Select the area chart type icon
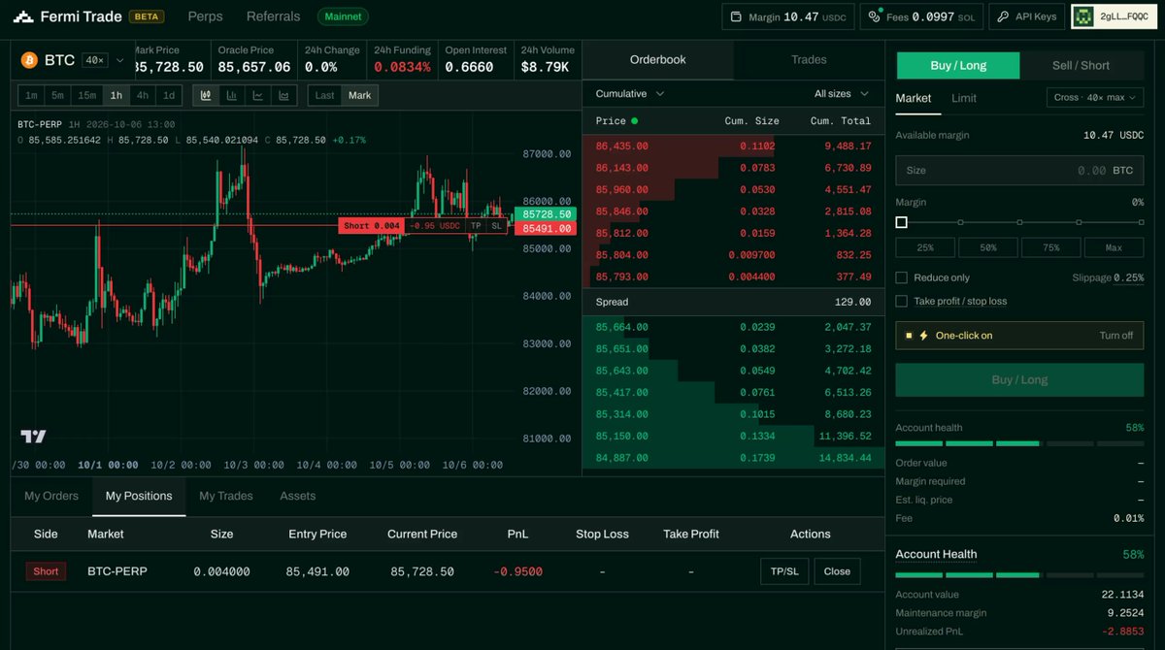The width and height of the screenshot is (1165, 650). (x=283, y=95)
